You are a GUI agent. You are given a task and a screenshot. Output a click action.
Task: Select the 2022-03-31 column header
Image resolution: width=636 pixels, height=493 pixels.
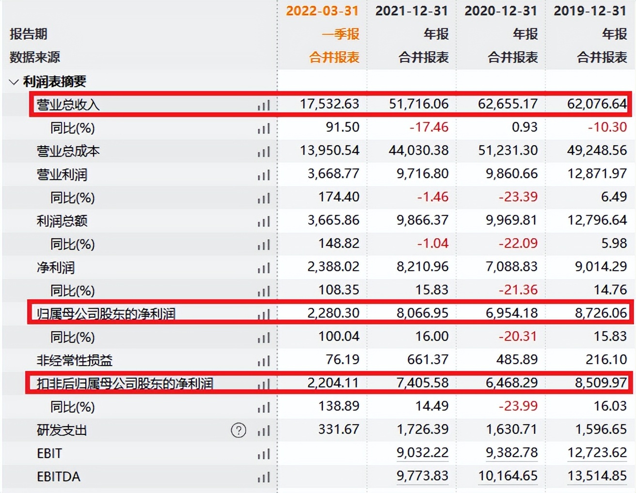pos(322,11)
